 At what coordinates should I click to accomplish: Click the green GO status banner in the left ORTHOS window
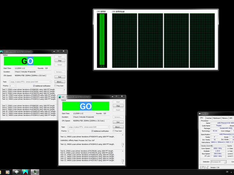point(27,61)
